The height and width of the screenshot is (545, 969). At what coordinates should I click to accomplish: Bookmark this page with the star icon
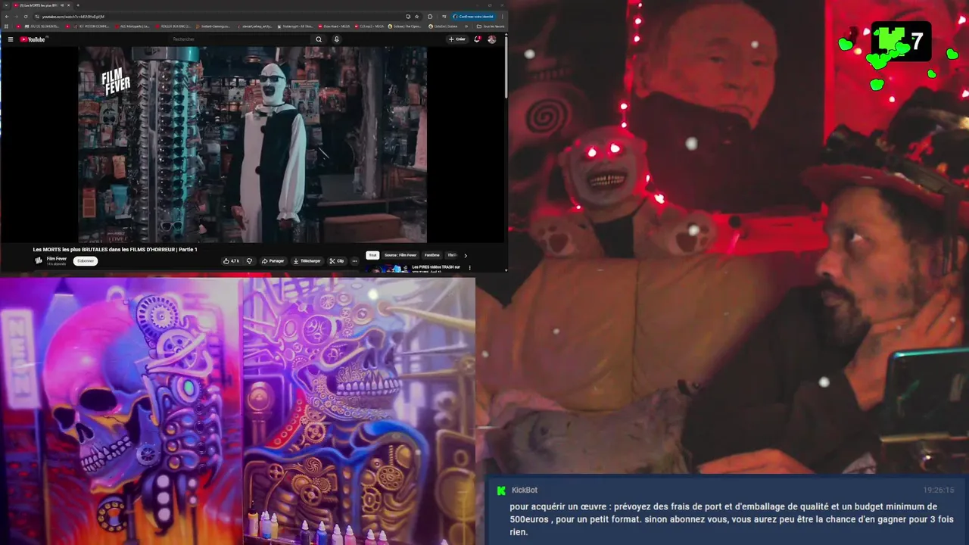(417, 17)
